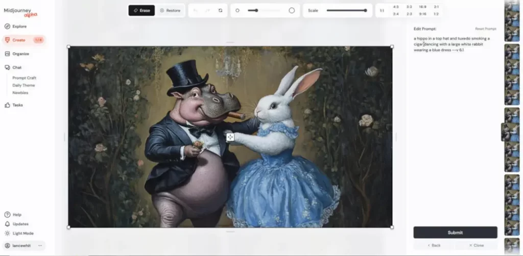Click the redo arrow icon
523x256 pixels.
click(208, 10)
